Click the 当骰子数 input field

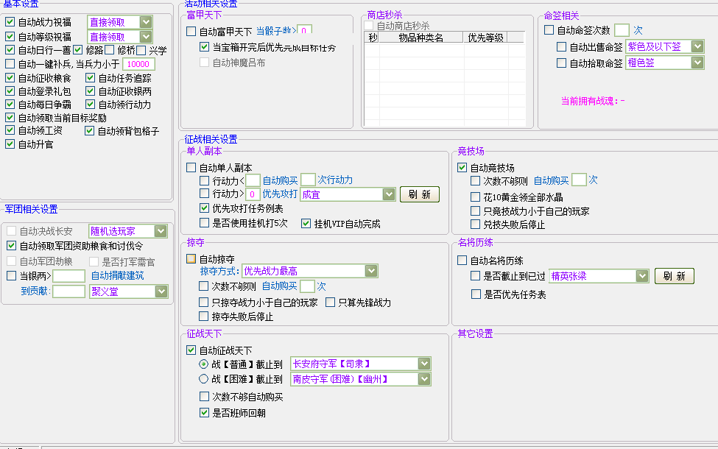[x=305, y=30]
